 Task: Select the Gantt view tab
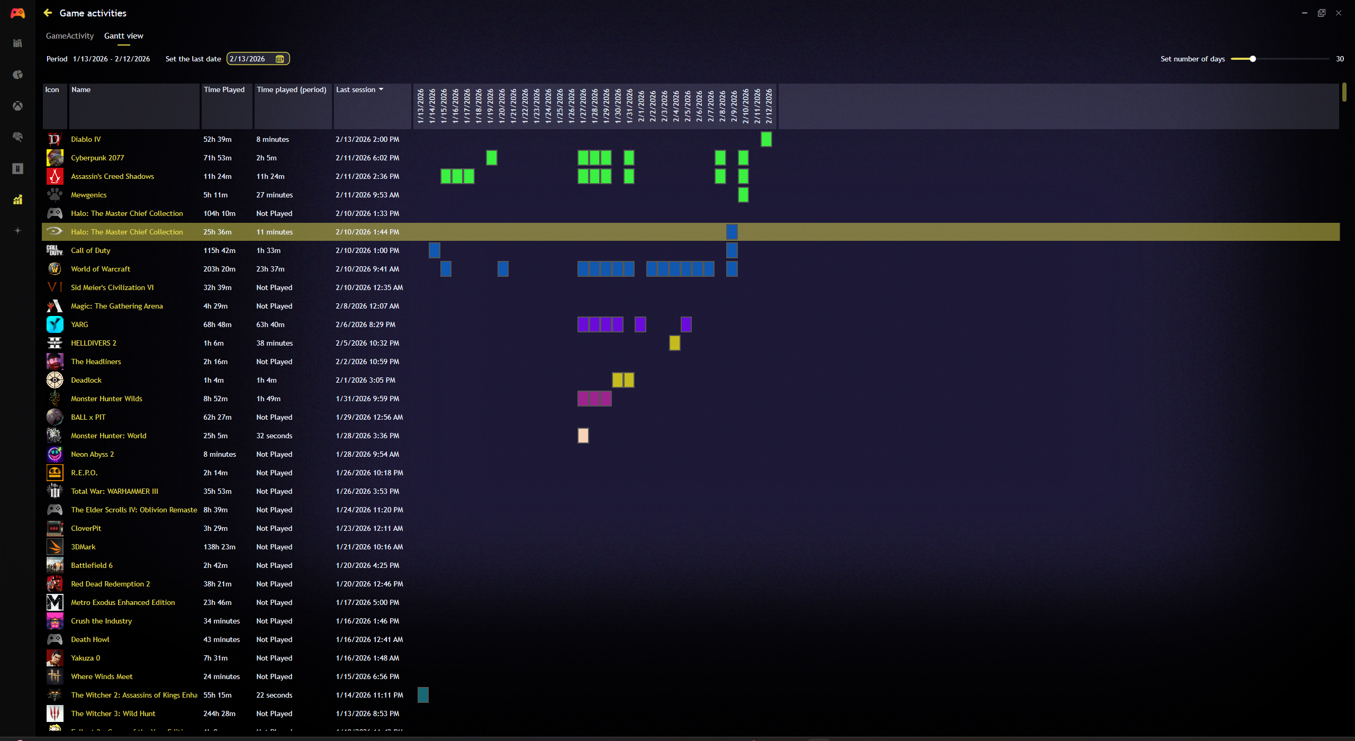pyautogui.click(x=123, y=36)
